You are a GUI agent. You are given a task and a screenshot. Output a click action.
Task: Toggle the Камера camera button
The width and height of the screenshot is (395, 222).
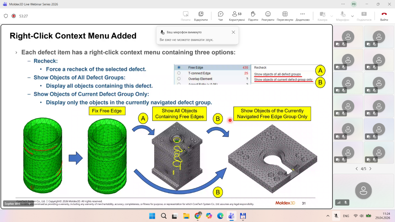pyautogui.click(x=322, y=16)
